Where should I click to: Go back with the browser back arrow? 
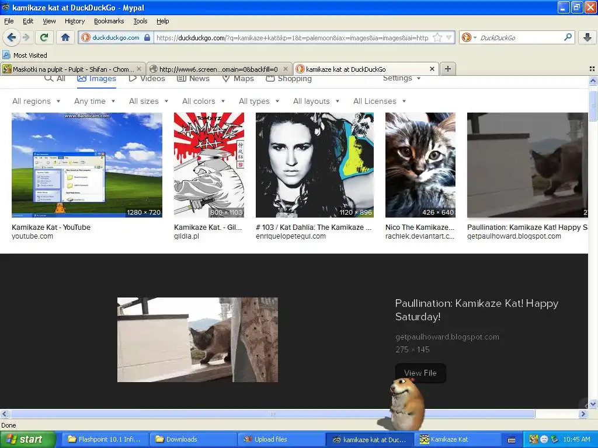click(x=11, y=37)
